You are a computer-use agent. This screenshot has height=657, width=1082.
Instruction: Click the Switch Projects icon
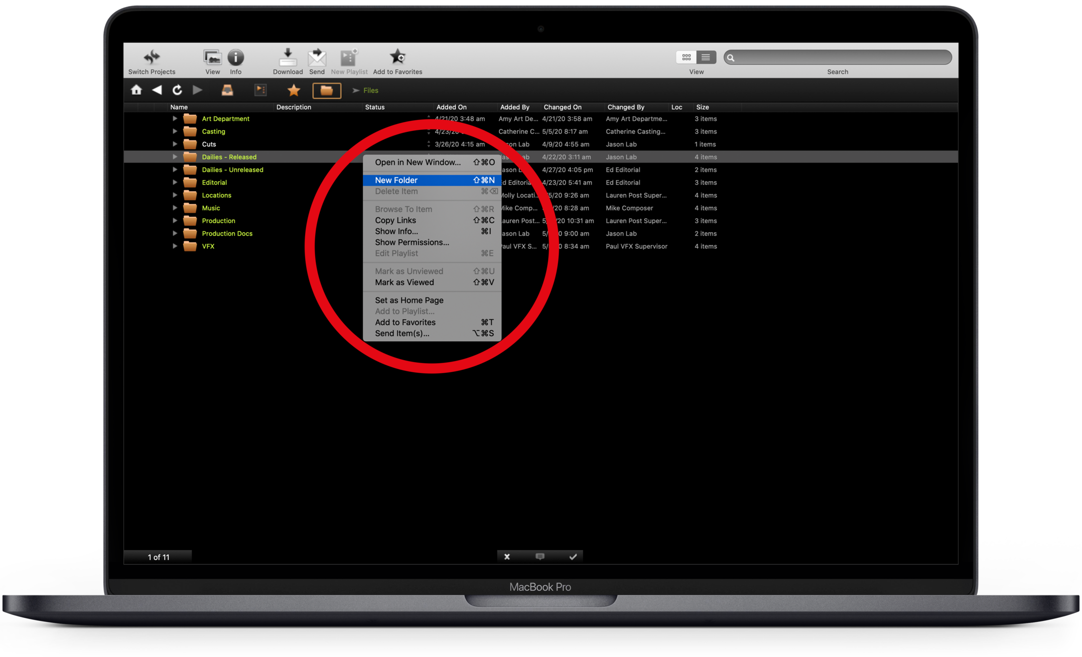point(152,57)
